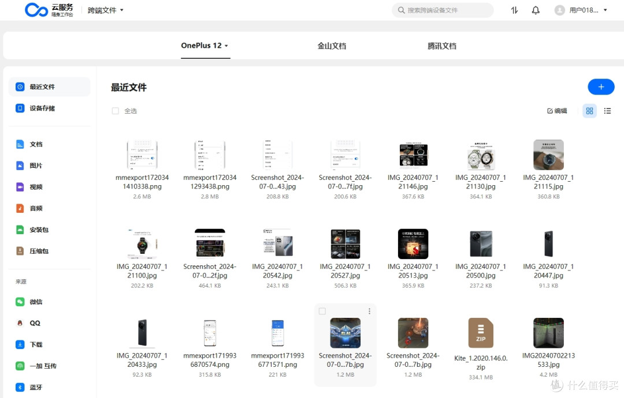Open IMG_20240707_121130.jpg thumbnail

tap(481, 155)
